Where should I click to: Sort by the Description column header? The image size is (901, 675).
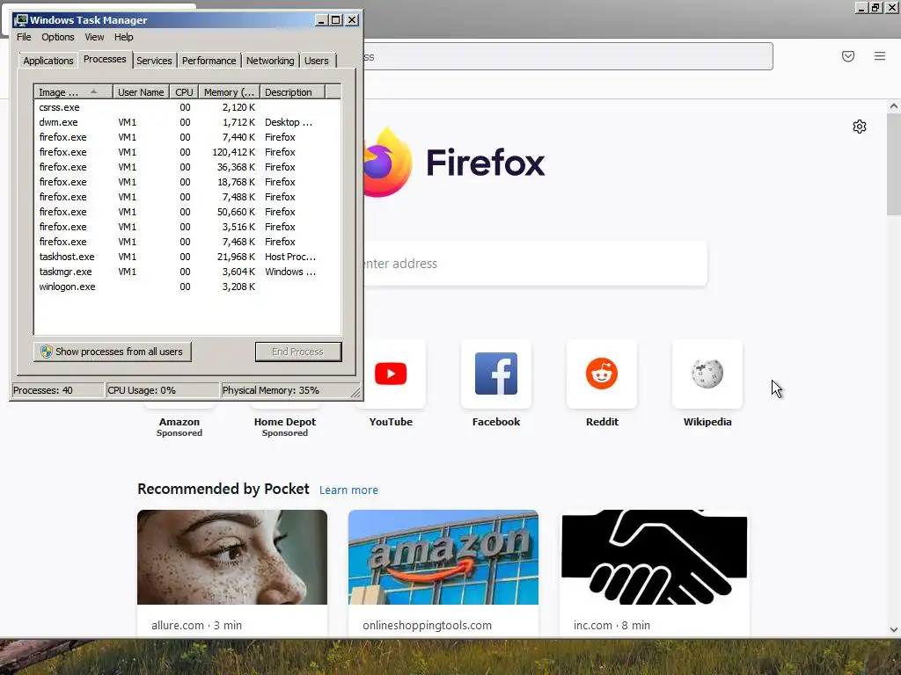click(292, 91)
